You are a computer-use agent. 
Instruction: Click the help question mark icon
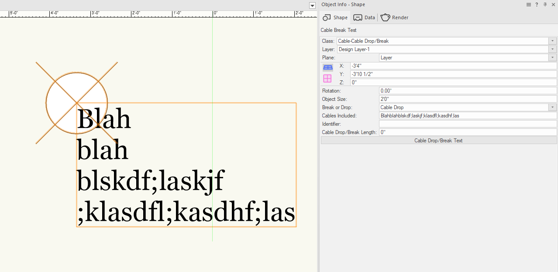pos(537,5)
